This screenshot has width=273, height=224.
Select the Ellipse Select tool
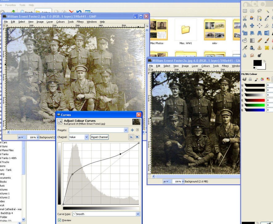click(x=253, y=11)
